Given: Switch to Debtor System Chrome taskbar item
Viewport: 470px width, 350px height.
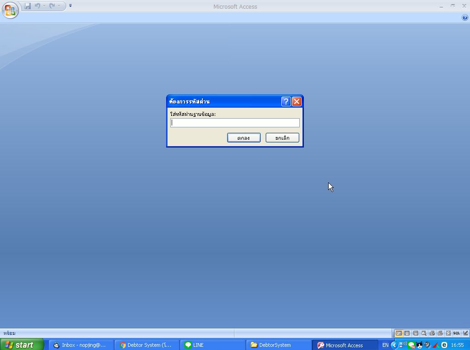Looking at the screenshot, I should point(147,345).
